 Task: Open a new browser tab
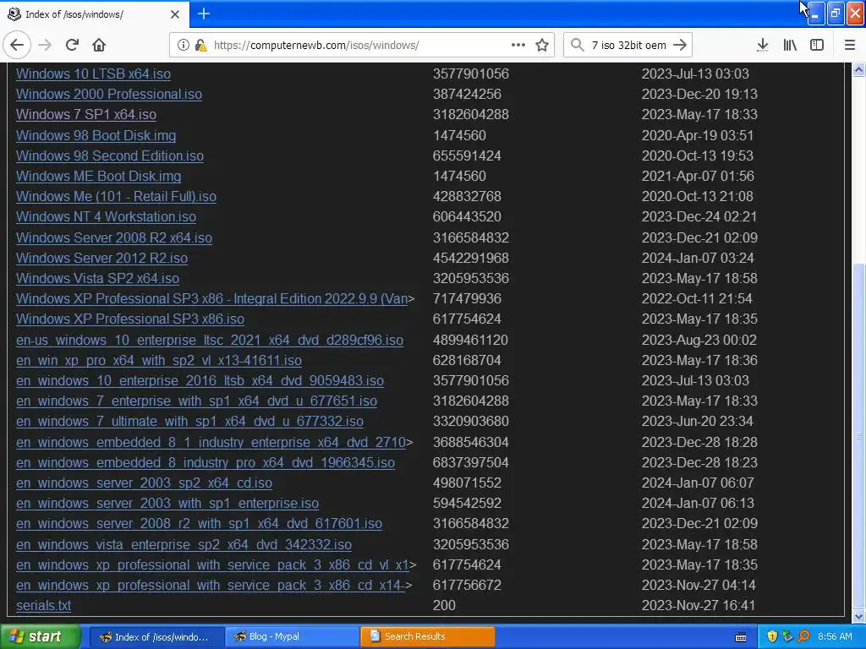tap(204, 14)
